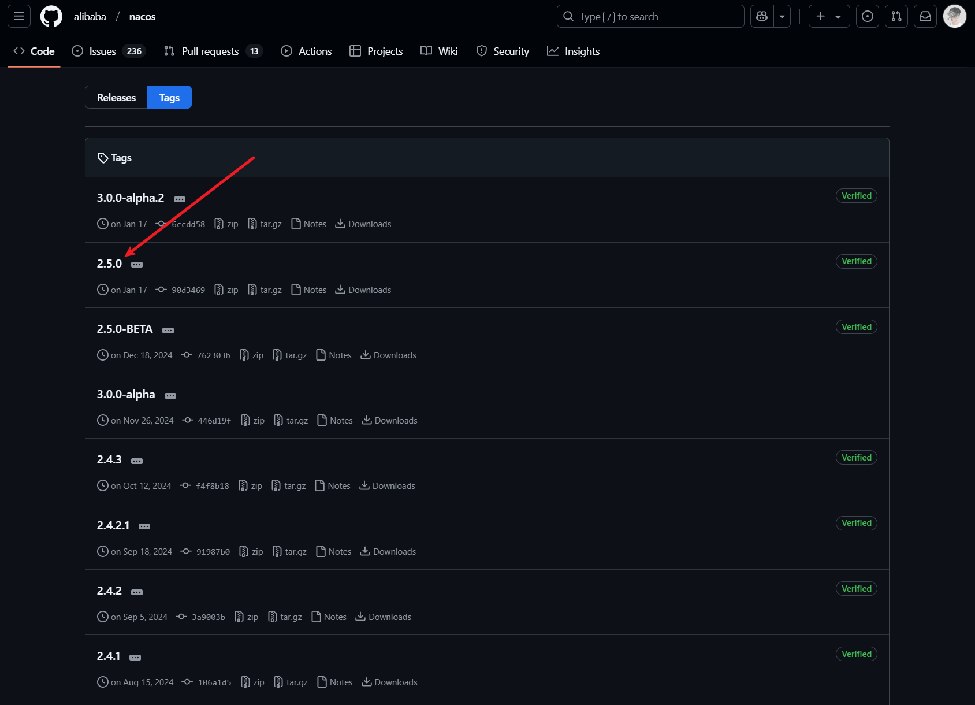Open the 2.5.0-BETA tag link
The height and width of the screenshot is (705, 975).
tap(125, 329)
